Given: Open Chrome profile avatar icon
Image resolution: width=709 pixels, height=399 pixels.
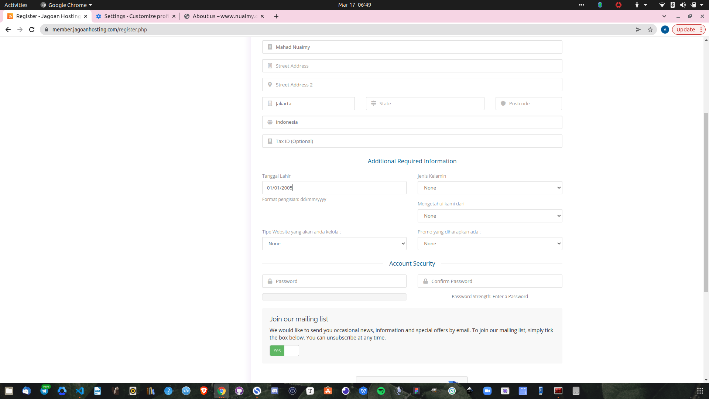Looking at the screenshot, I should coord(665,30).
